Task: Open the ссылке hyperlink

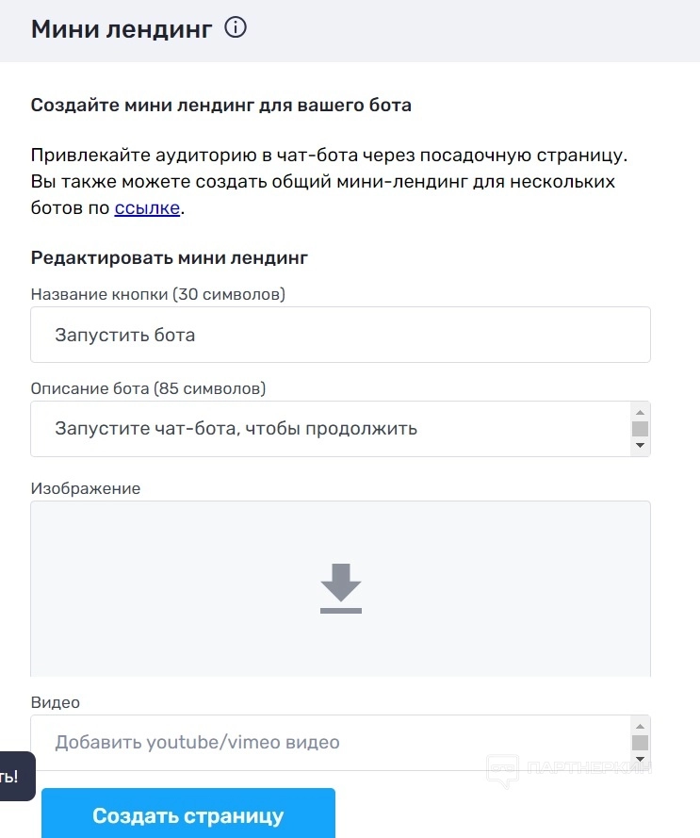Action: [x=147, y=208]
